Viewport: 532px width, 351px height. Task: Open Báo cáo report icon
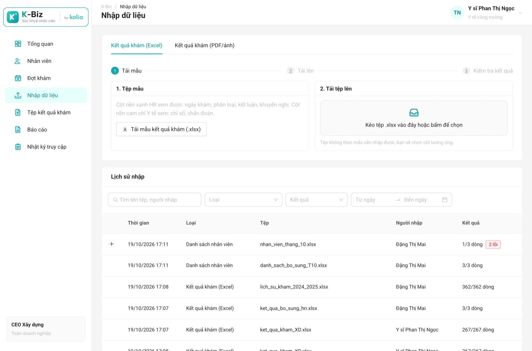(18, 130)
